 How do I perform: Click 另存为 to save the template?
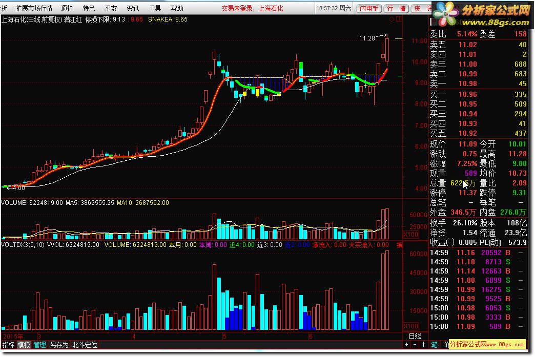59,345
